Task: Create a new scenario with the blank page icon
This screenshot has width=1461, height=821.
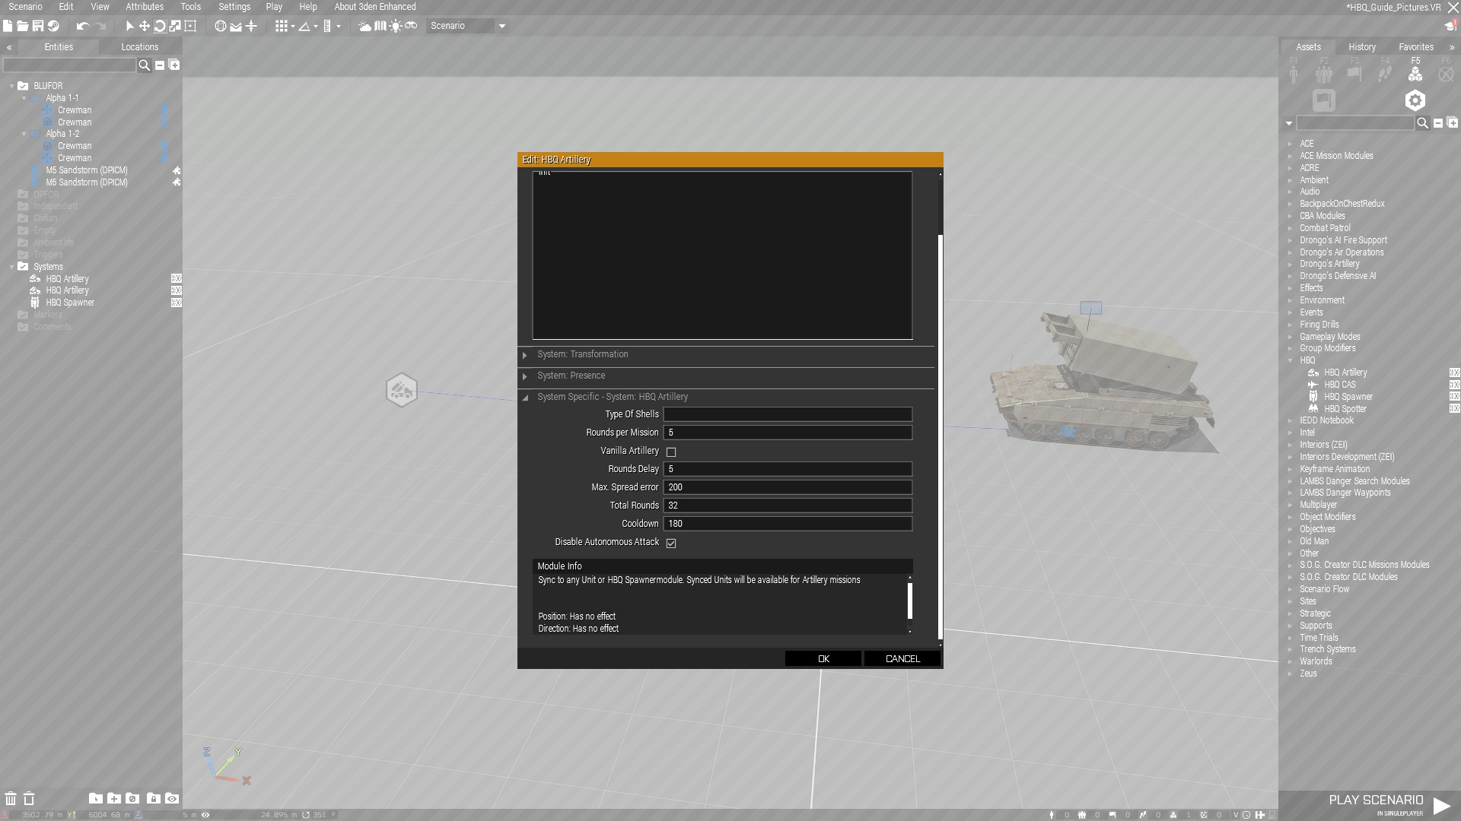Action: coord(8,26)
